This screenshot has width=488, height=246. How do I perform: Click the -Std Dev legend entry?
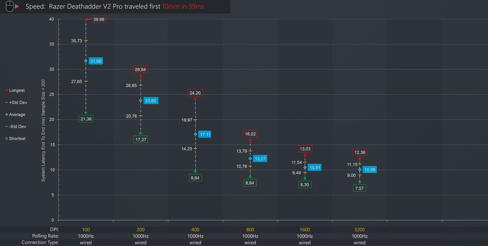16,127
